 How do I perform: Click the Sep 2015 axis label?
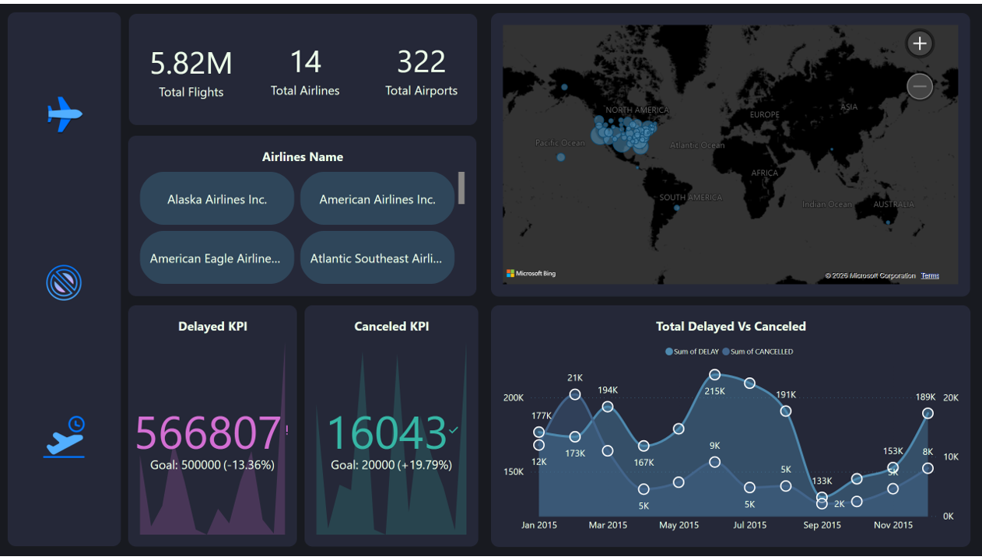[x=822, y=525]
